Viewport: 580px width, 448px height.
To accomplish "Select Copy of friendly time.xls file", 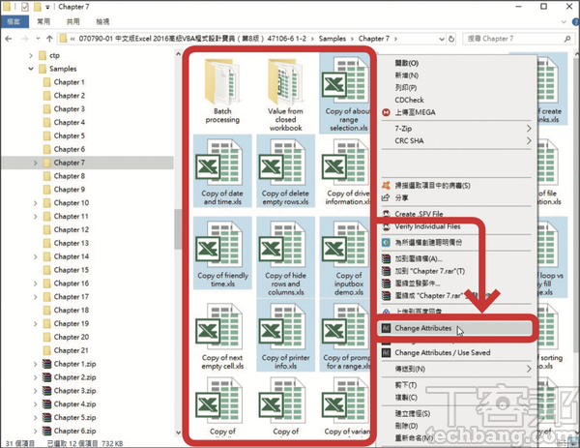I will (x=222, y=254).
